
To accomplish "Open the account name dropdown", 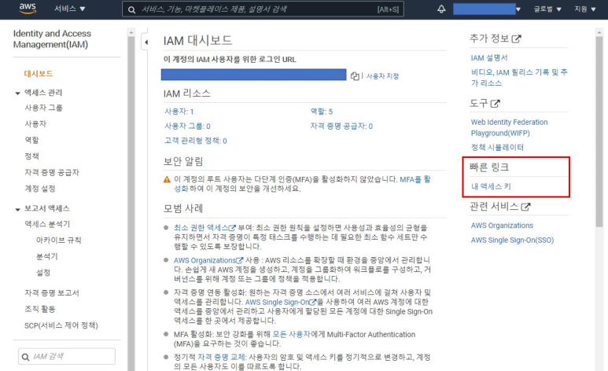I will (487, 9).
